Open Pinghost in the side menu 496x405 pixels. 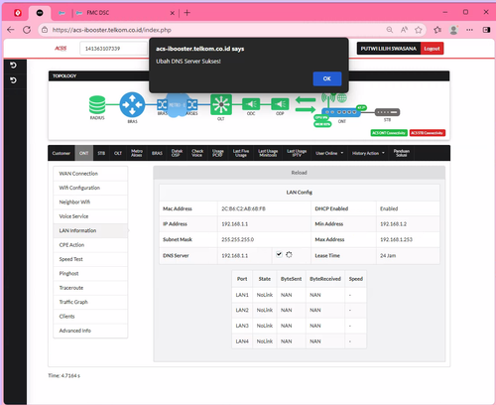(x=90, y=273)
